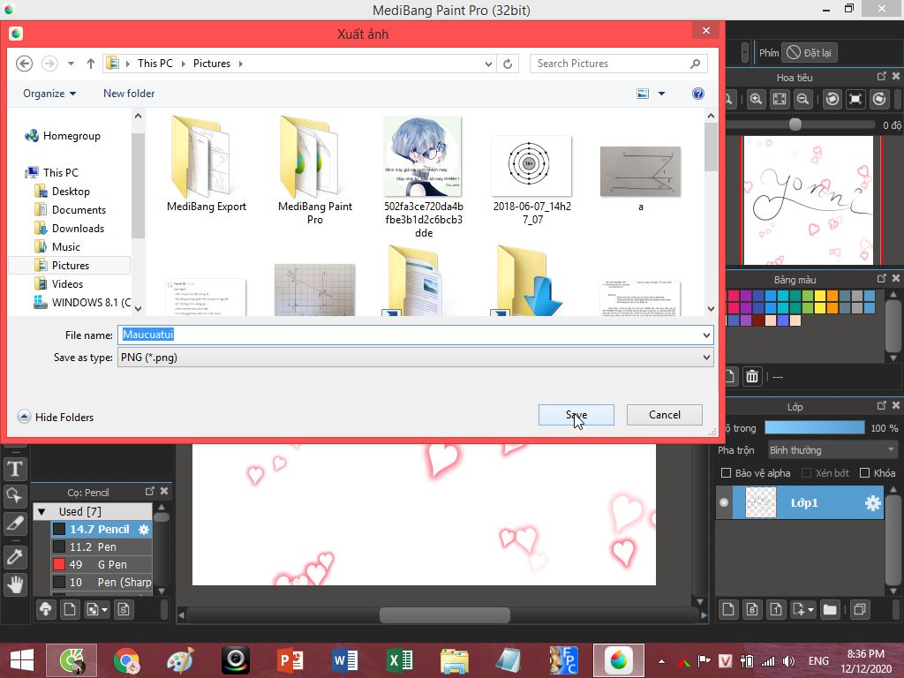Open the Pha trộn blend mode dropdown
Image resolution: width=904 pixels, height=678 pixels.
pyautogui.click(x=832, y=449)
